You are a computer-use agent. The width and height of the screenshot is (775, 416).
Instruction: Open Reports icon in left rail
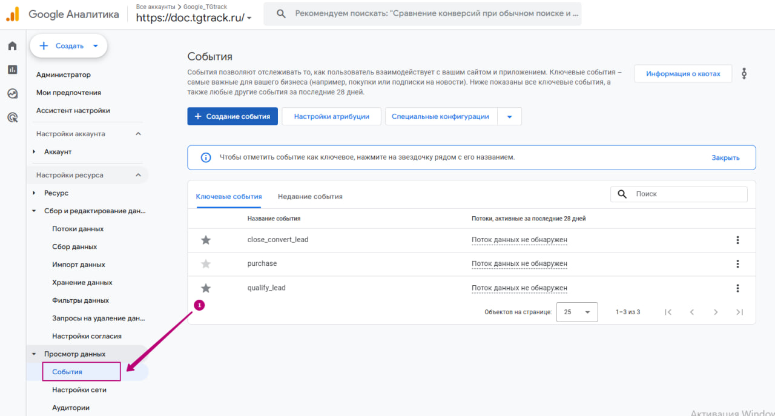(12, 70)
